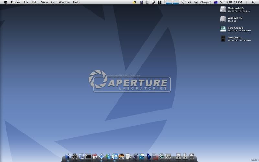Click the clipboard menu bar icon

point(147,2)
